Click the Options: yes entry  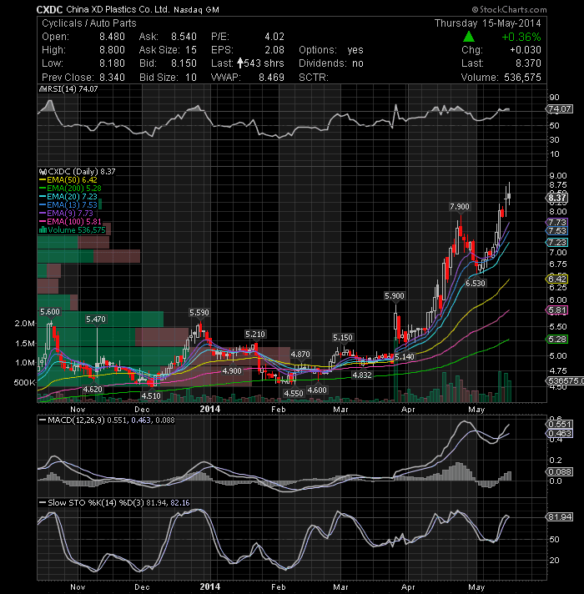pos(331,50)
